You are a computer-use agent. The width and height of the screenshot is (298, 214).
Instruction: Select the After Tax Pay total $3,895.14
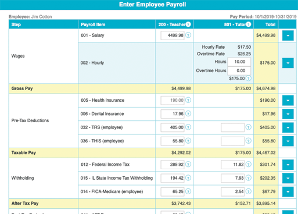(x=266, y=204)
